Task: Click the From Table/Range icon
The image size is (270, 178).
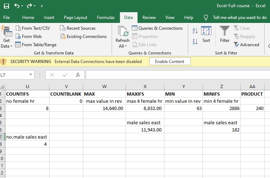Action: 18,44
